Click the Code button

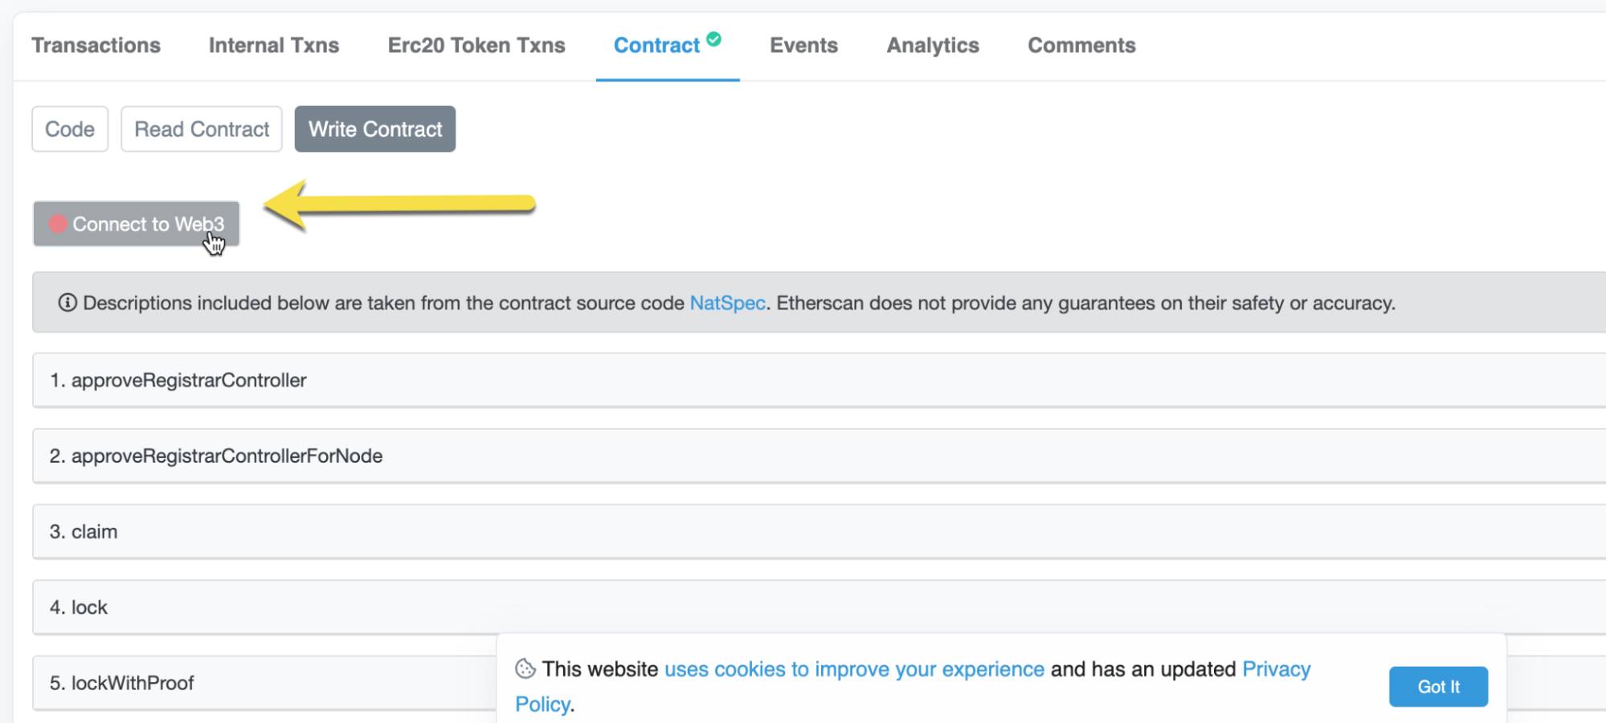point(70,129)
